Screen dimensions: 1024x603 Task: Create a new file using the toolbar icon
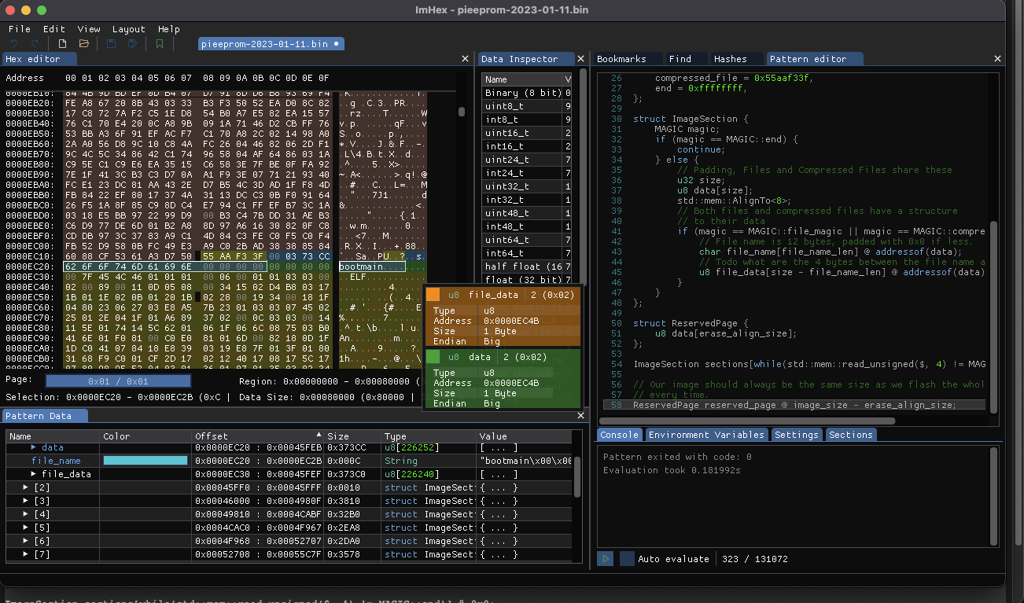tap(63, 44)
